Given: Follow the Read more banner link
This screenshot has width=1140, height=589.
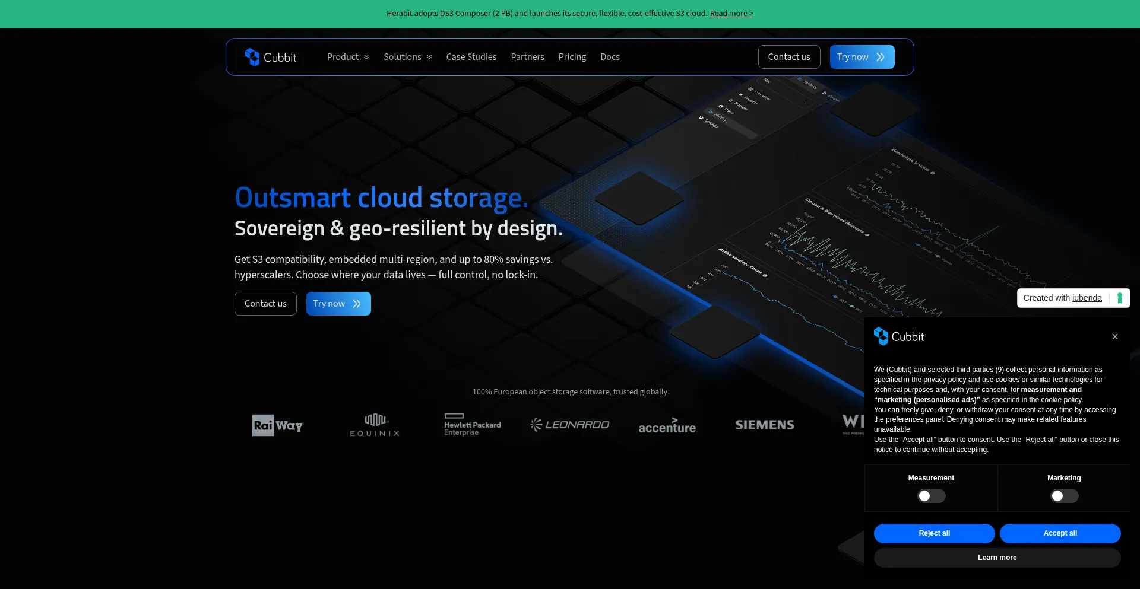Looking at the screenshot, I should (731, 14).
